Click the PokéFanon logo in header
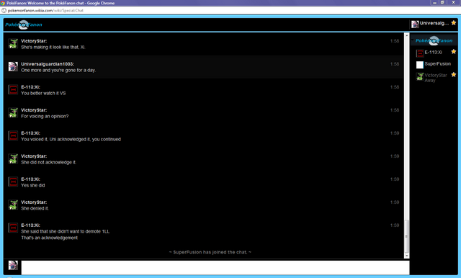This screenshot has height=278, width=461. [24, 24]
